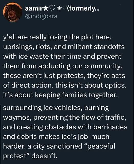Viewport: 134px width, 164px height.
Task: Click the line with "barricades"
Action: coord(65,127)
